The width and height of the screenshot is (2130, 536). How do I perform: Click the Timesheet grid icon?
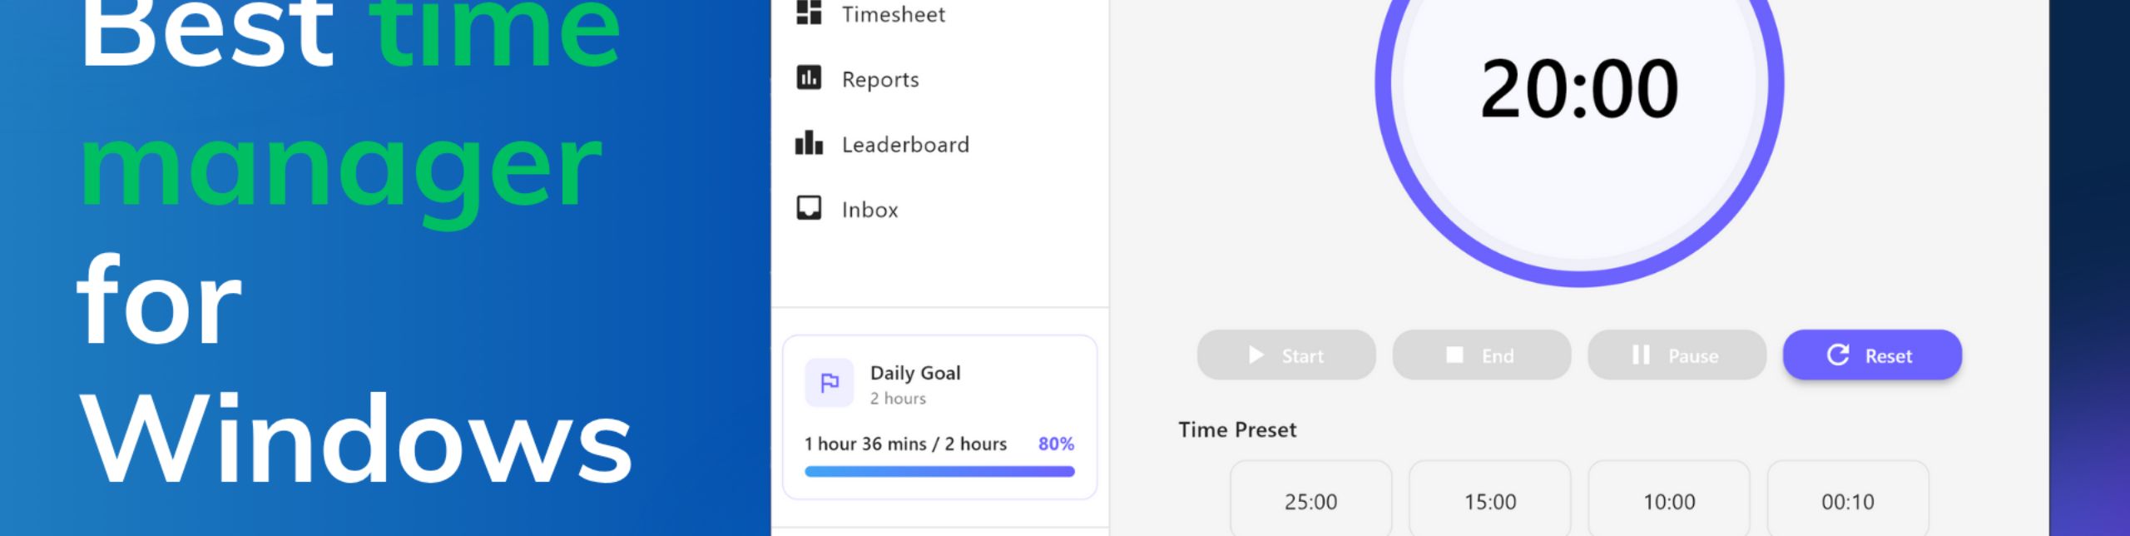(x=809, y=12)
